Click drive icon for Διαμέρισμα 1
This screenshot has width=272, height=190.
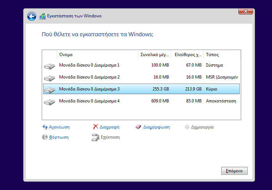49,66
